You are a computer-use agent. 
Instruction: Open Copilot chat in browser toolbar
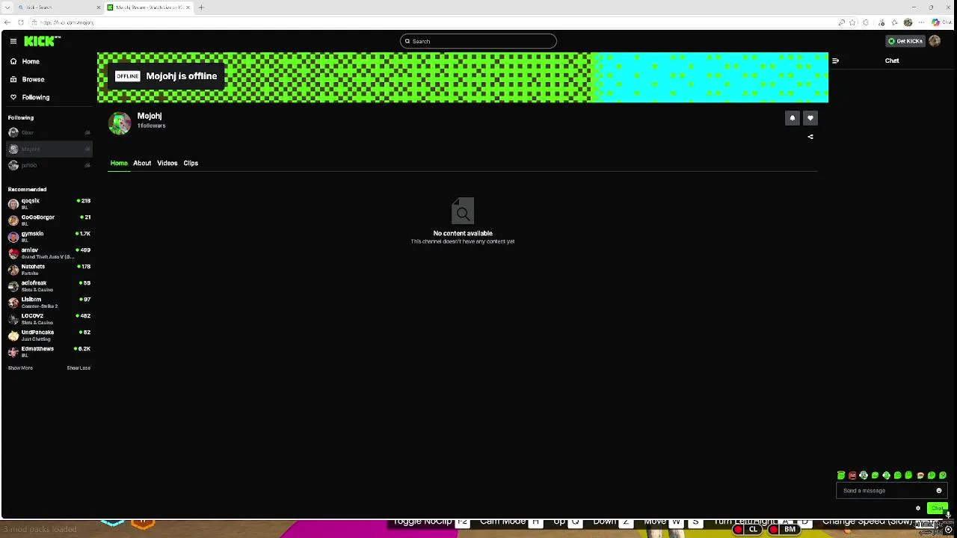tap(941, 22)
